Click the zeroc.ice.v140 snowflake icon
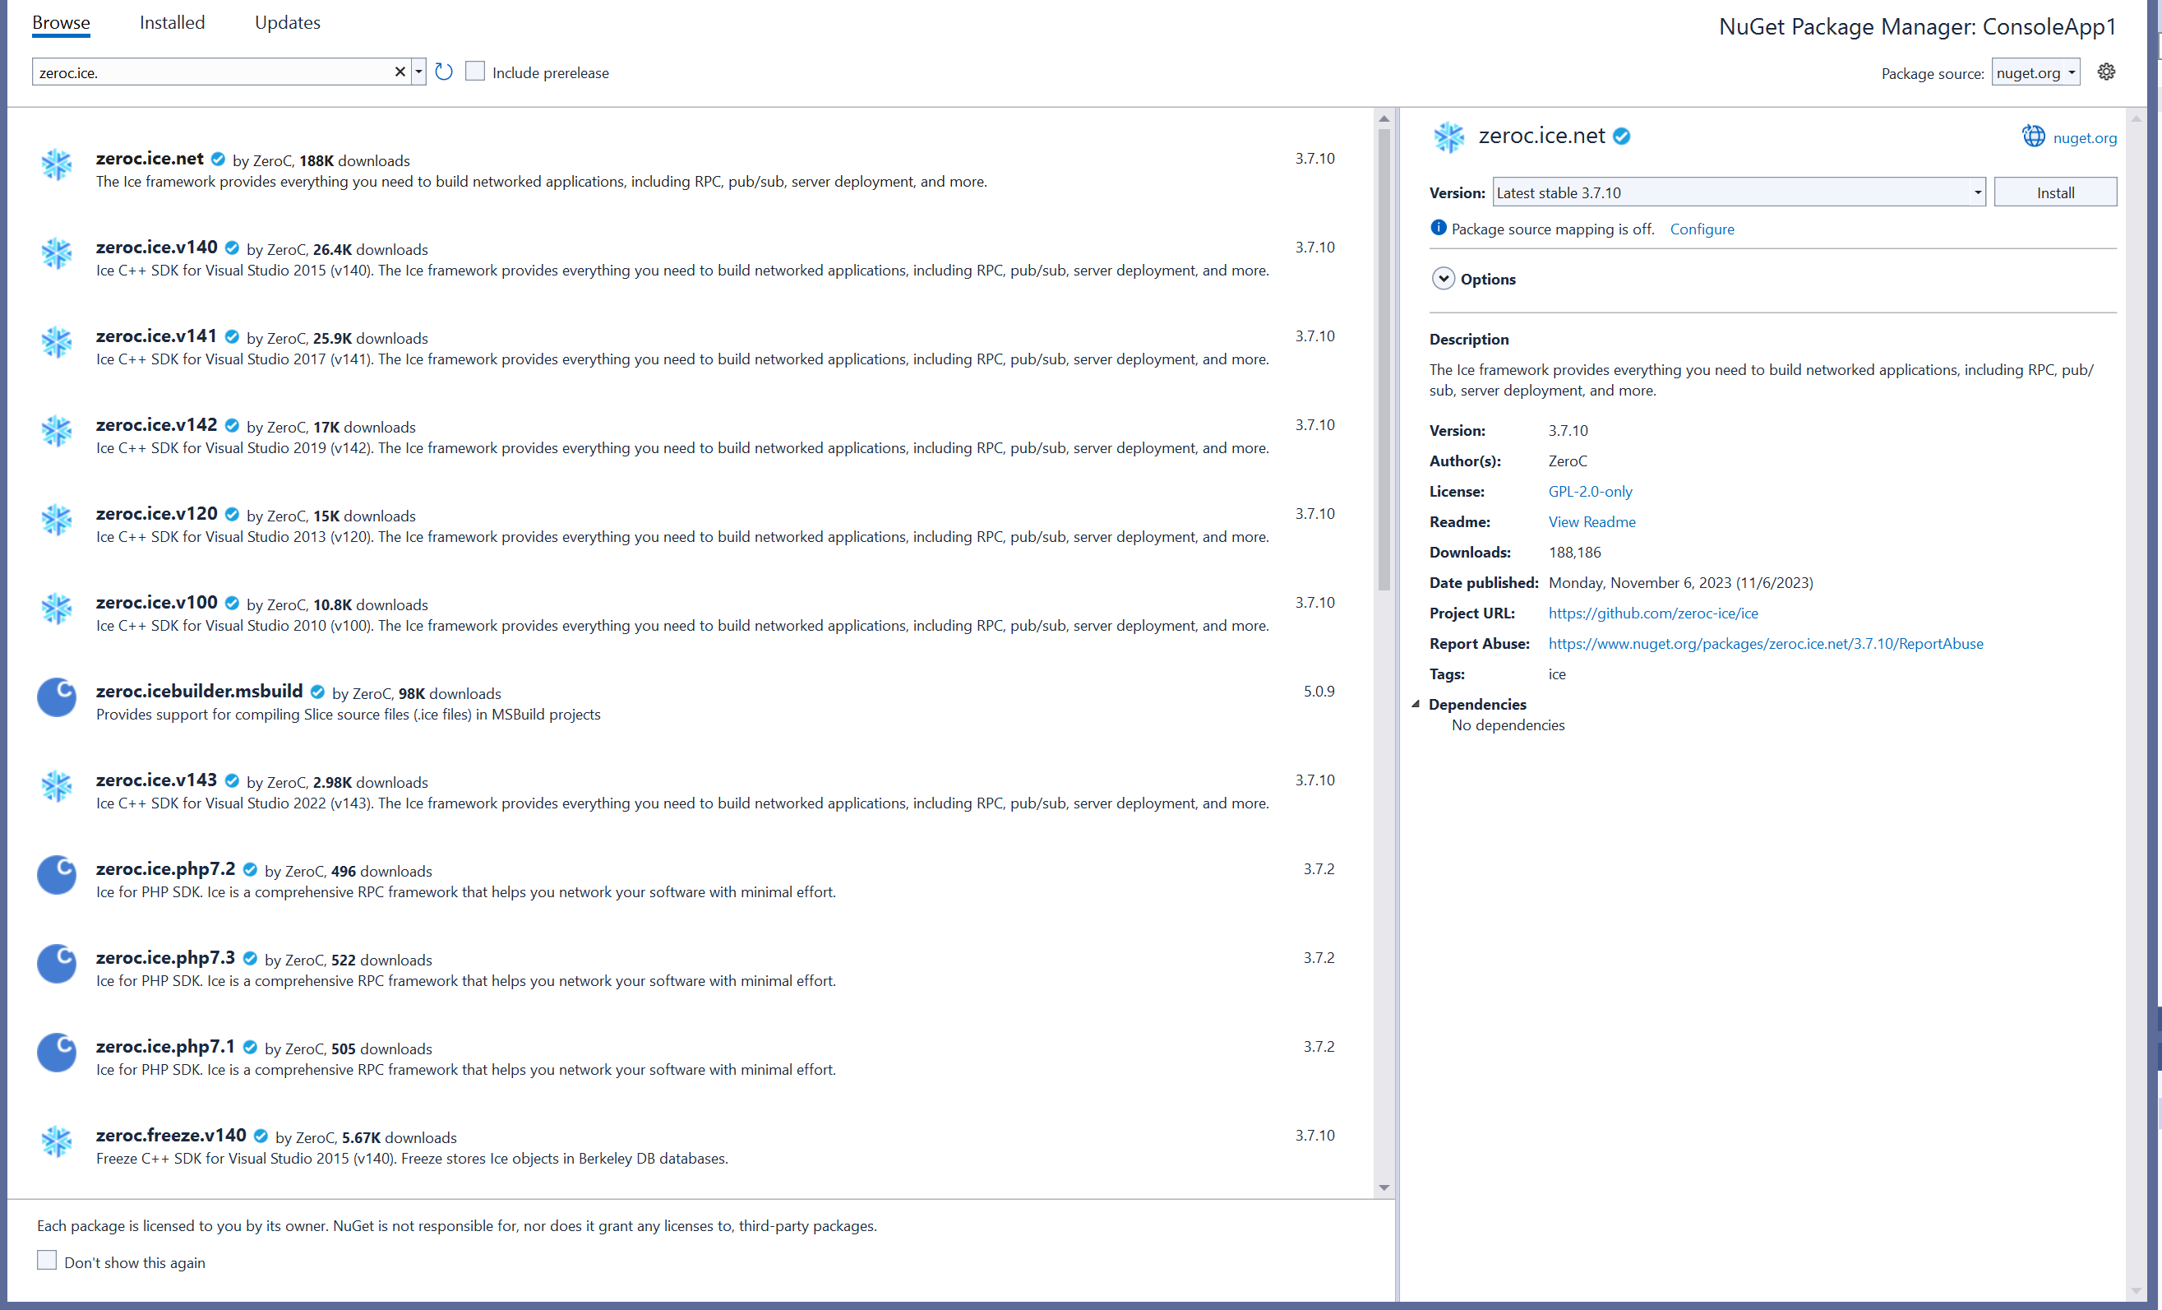 click(x=57, y=254)
